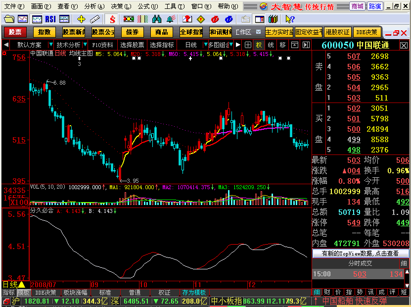Open the 分析(A) menu

[x=94, y=6]
